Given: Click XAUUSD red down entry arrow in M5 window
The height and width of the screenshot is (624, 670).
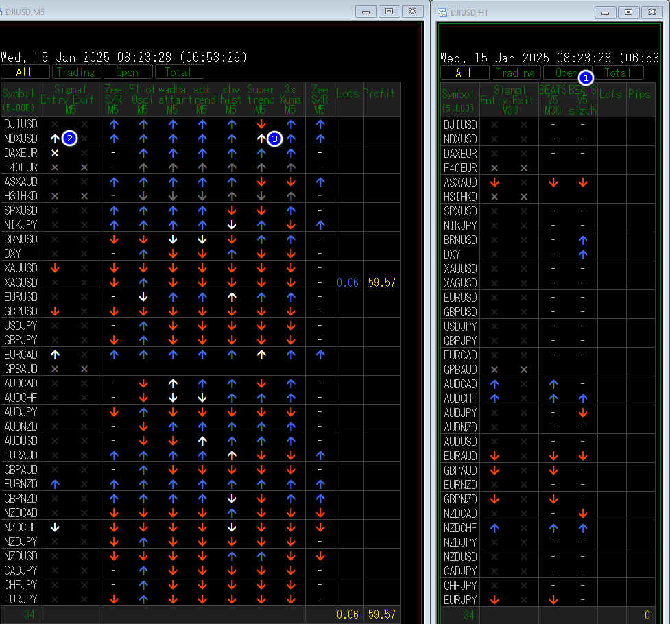Looking at the screenshot, I should (x=55, y=268).
